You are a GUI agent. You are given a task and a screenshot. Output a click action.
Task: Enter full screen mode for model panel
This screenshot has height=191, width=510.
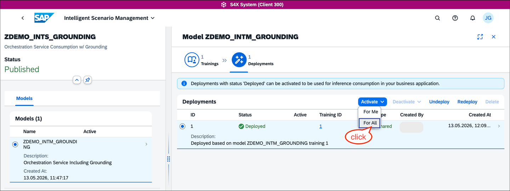[x=480, y=37]
